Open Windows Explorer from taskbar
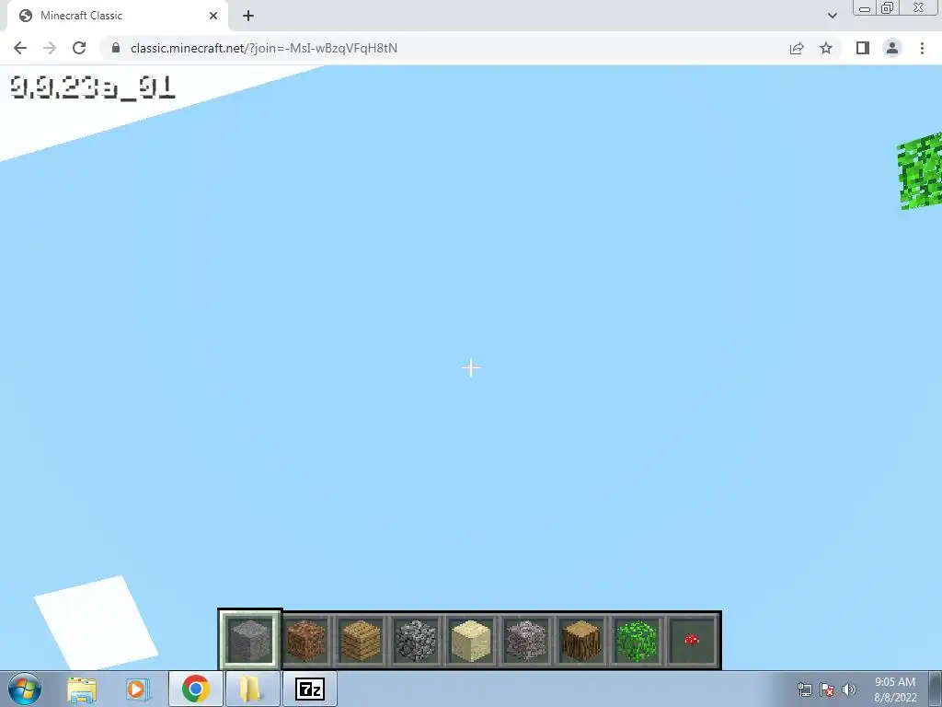This screenshot has height=707, width=942. 82,690
